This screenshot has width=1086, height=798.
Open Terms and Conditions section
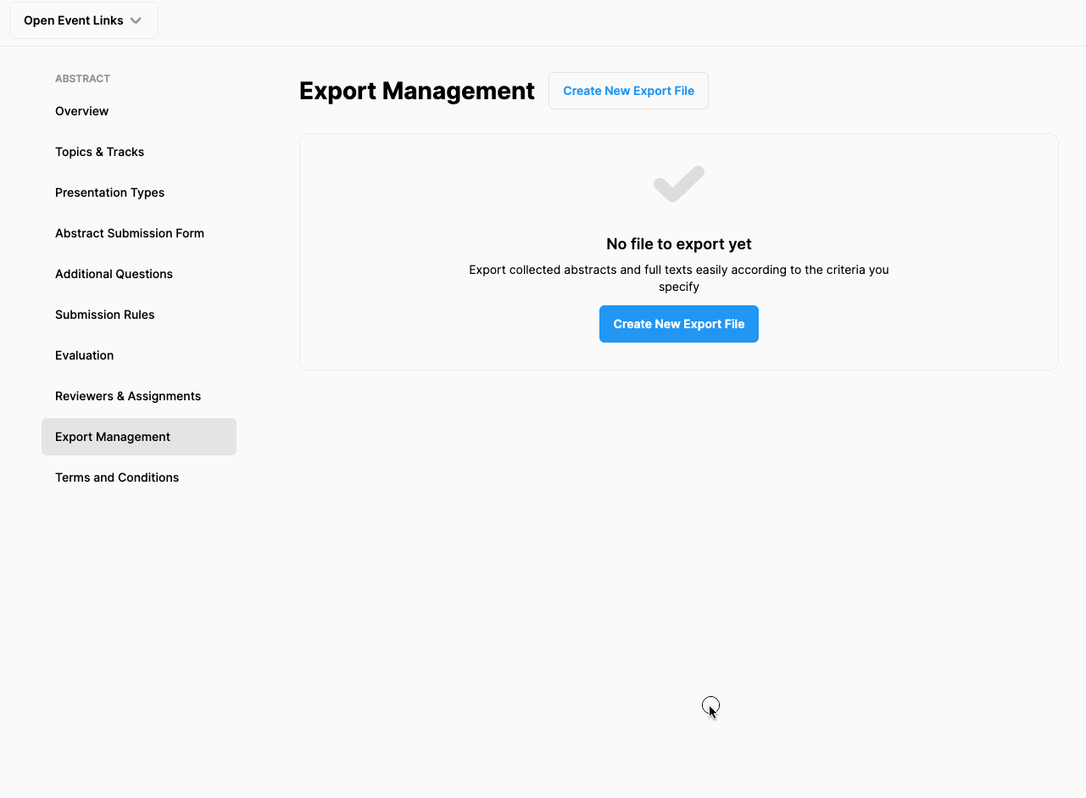tap(116, 477)
